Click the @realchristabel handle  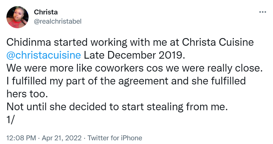58,21
